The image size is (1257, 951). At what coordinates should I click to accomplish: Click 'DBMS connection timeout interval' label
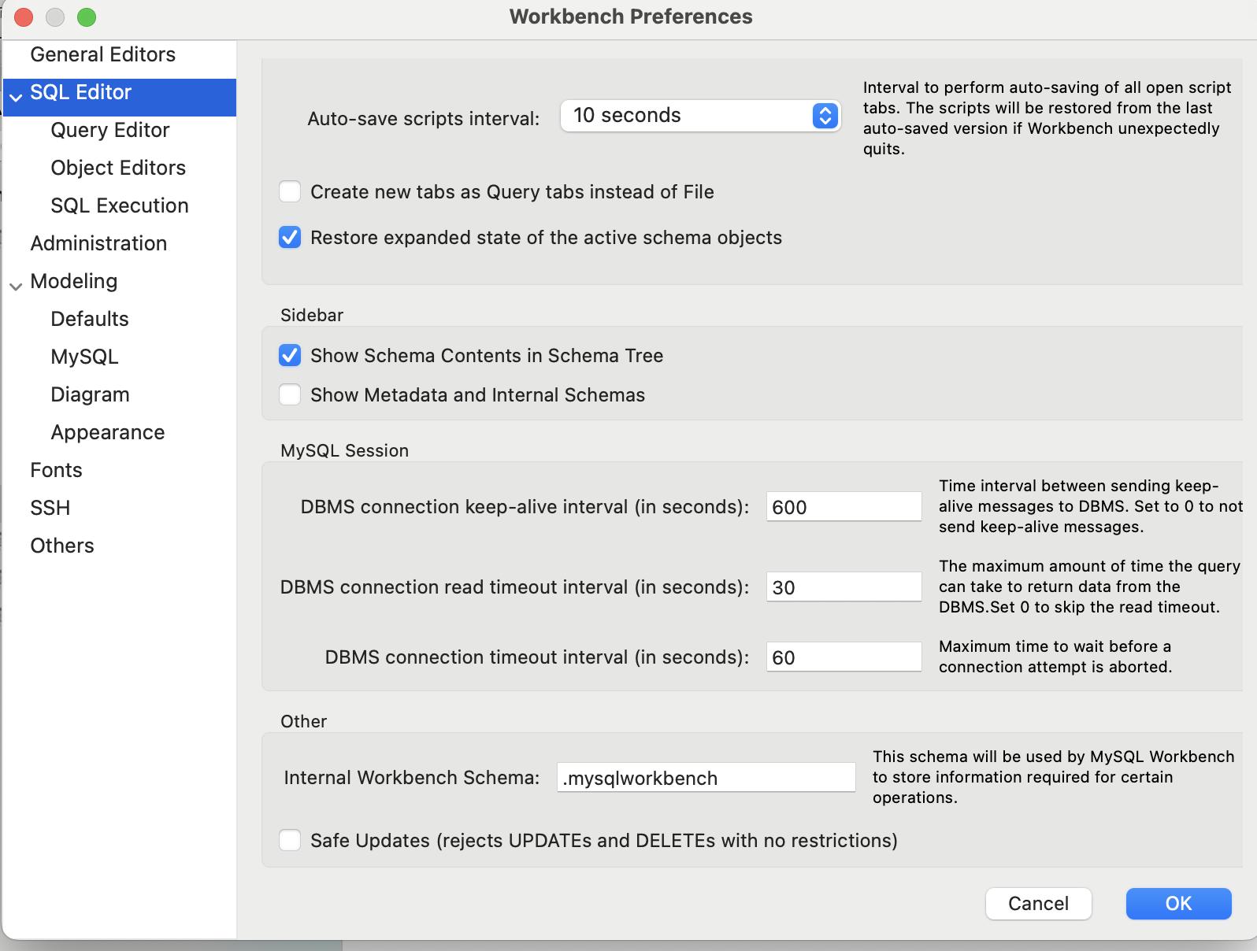coord(537,657)
